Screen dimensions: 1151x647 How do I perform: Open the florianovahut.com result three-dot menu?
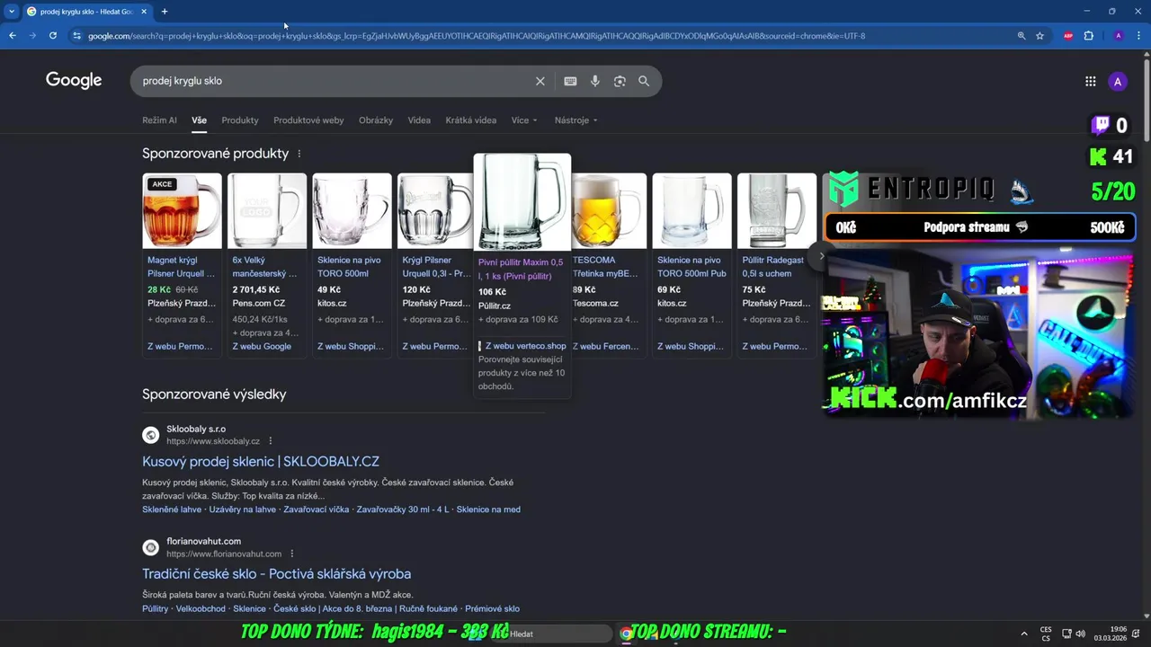pos(292,554)
